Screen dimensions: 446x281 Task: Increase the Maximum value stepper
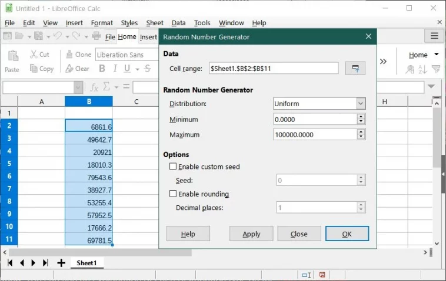click(x=361, y=131)
